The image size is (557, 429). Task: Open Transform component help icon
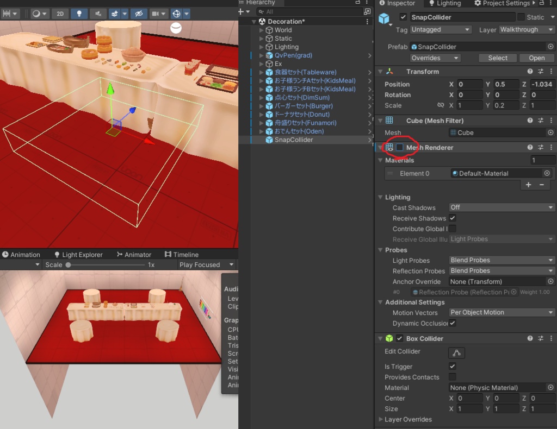tap(530, 72)
